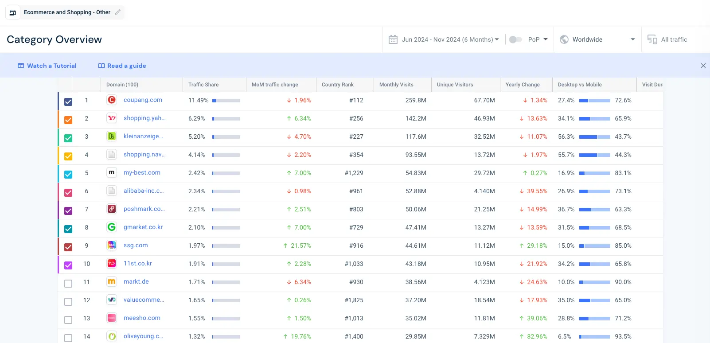The image size is (710, 343).
Task: Sort by Unique Visitors column
Action: pyautogui.click(x=455, y=85)
